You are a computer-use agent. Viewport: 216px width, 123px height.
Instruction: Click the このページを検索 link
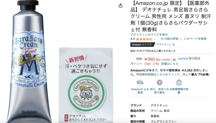point(195,39)
